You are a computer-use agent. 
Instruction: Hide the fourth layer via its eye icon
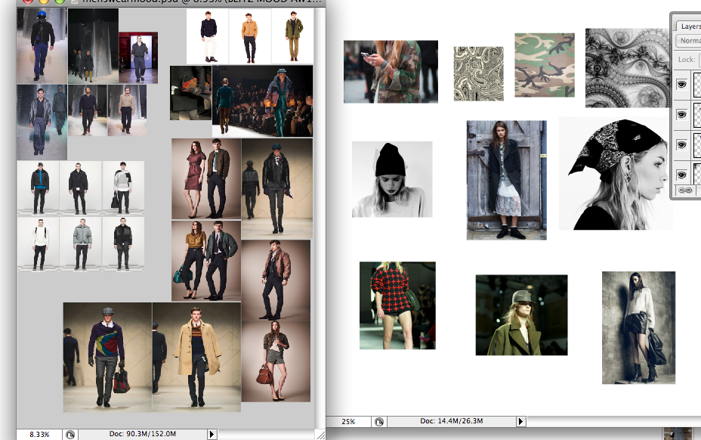tap(681, 173)
